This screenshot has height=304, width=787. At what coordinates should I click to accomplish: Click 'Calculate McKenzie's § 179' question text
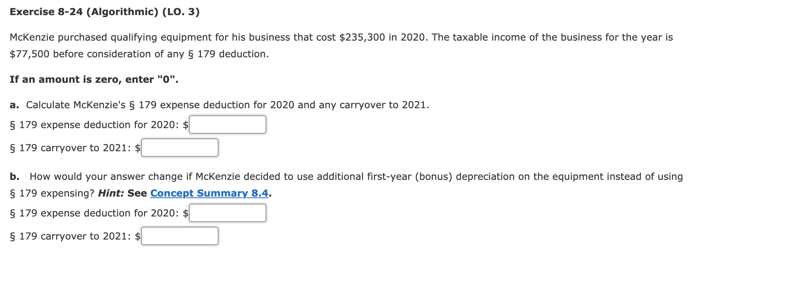point(228,105)
